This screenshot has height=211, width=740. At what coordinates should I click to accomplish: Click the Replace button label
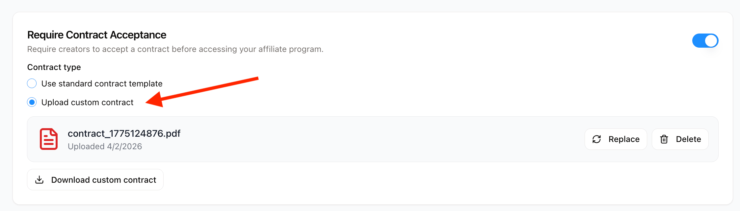point(624,139)
